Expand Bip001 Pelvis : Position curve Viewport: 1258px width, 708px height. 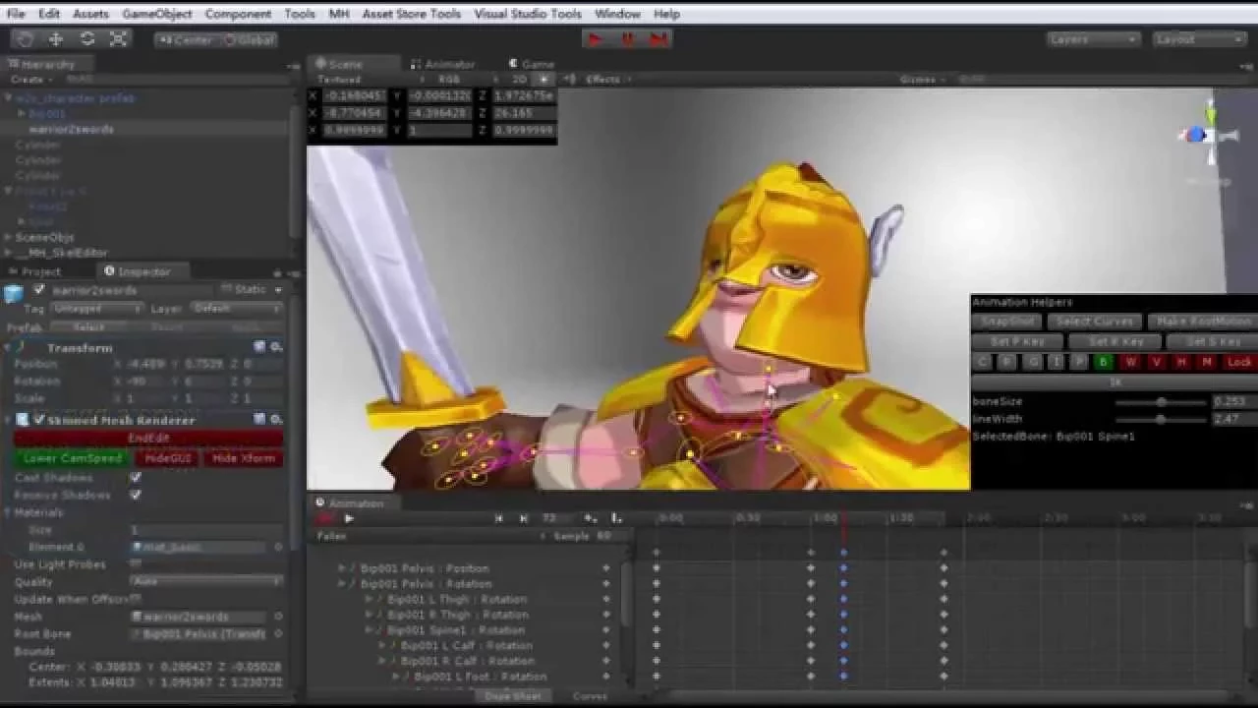tap(342, 568)
